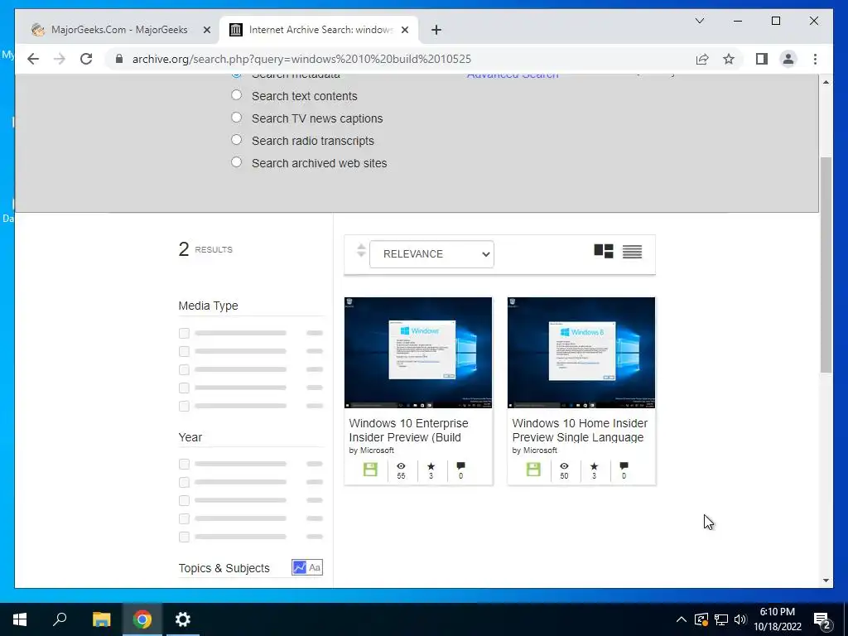
Task: View site information via the lock icon
Action: point(119,59)
